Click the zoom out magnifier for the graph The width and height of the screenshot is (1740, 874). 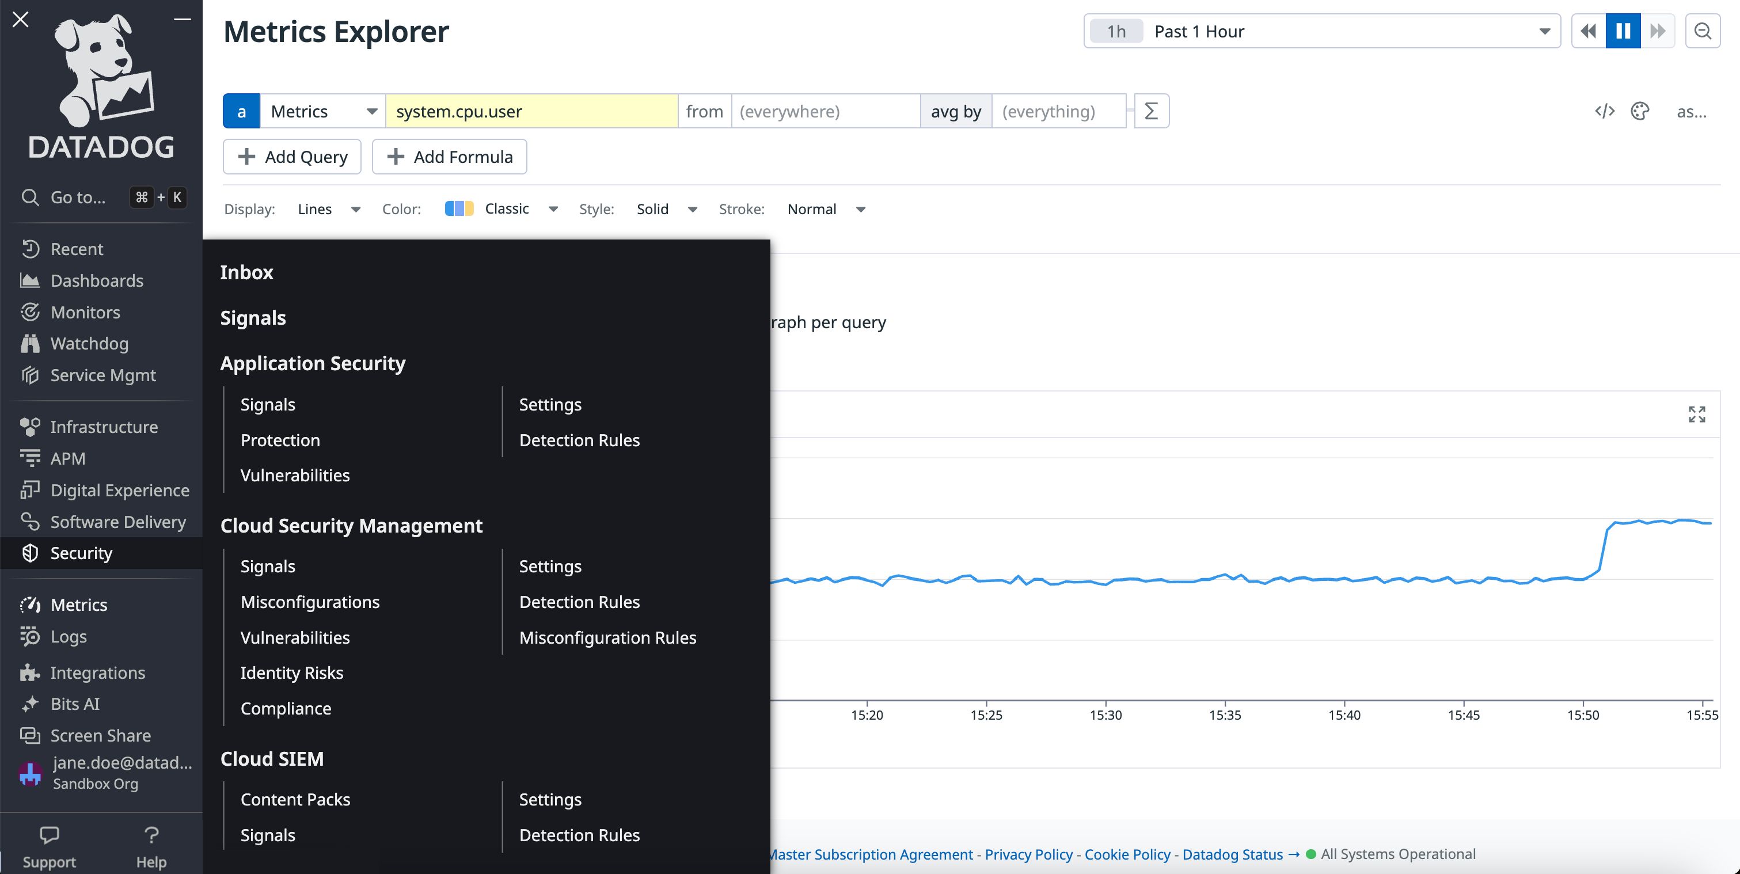(x=1703, y=31)
